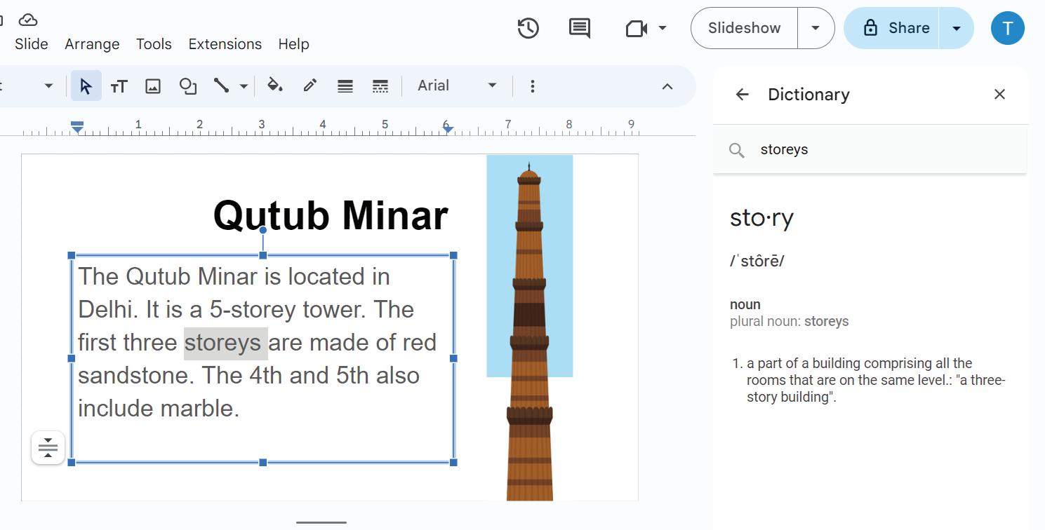Select the text box tool
1045x530 pixels.
click(x=119, y=86)
